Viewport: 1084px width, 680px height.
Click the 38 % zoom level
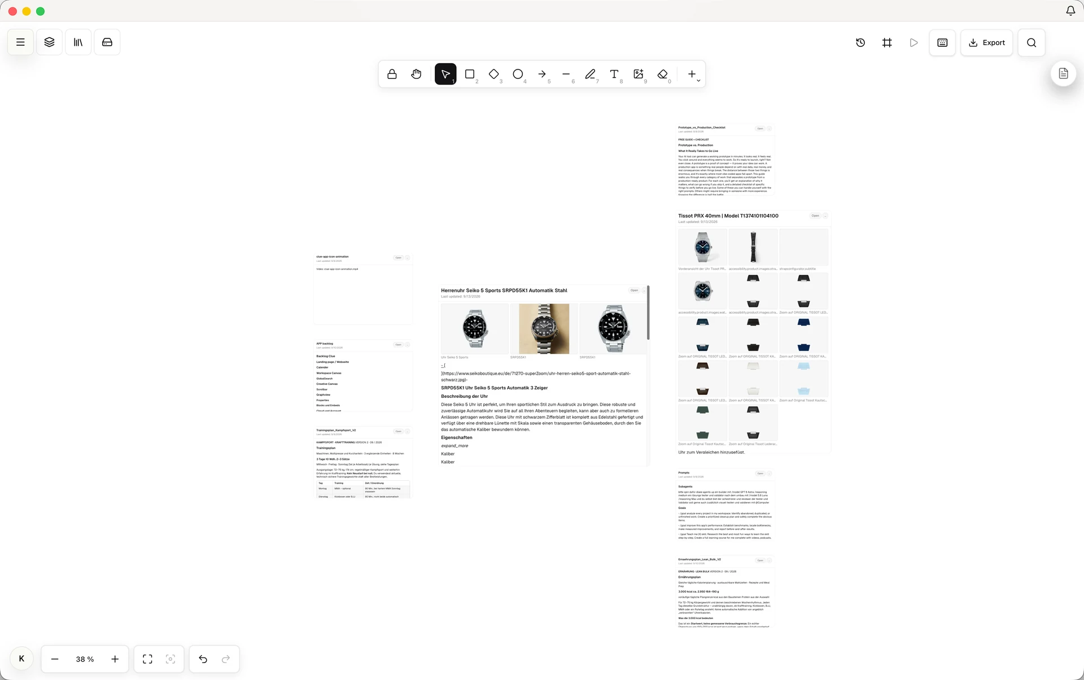tap(85, 659)
